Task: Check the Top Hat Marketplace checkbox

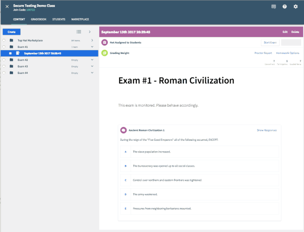Action: 4,40
